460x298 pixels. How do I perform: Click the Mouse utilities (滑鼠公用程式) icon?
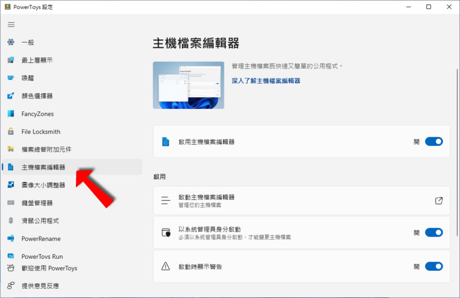click(11, 221)
